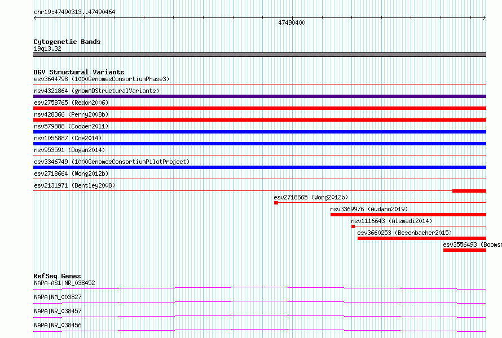Click the blue esv3346749 variant bar

coord(259,167)
